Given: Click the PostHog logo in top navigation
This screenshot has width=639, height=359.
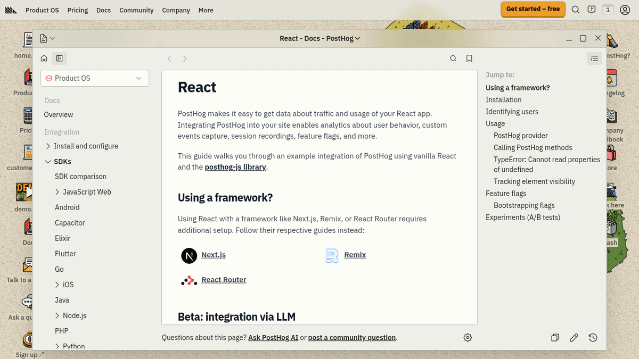Looking at the screenshot, I should [x=11, y=10].
